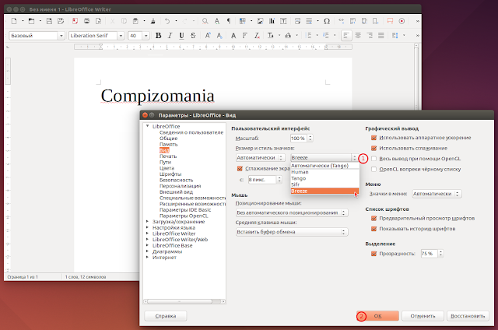
Task: Open the 'Liberation Serif' font name dropdown
Action: 121,36
